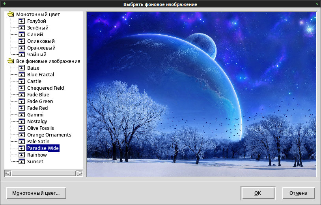Viewport: 321px width, 205px height.
Task: Click the wallpaper icon beside Baize
Action: click(x=22, y=68)
